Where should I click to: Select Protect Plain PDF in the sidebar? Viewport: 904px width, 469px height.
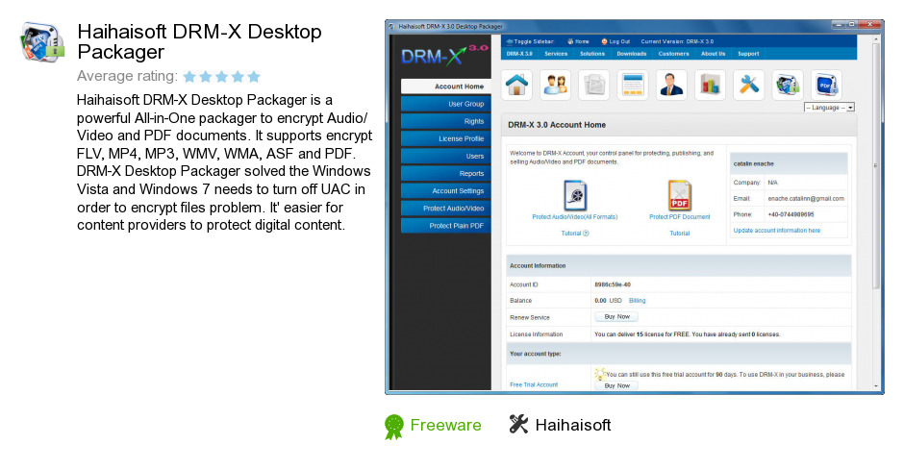tap(445, 225)
